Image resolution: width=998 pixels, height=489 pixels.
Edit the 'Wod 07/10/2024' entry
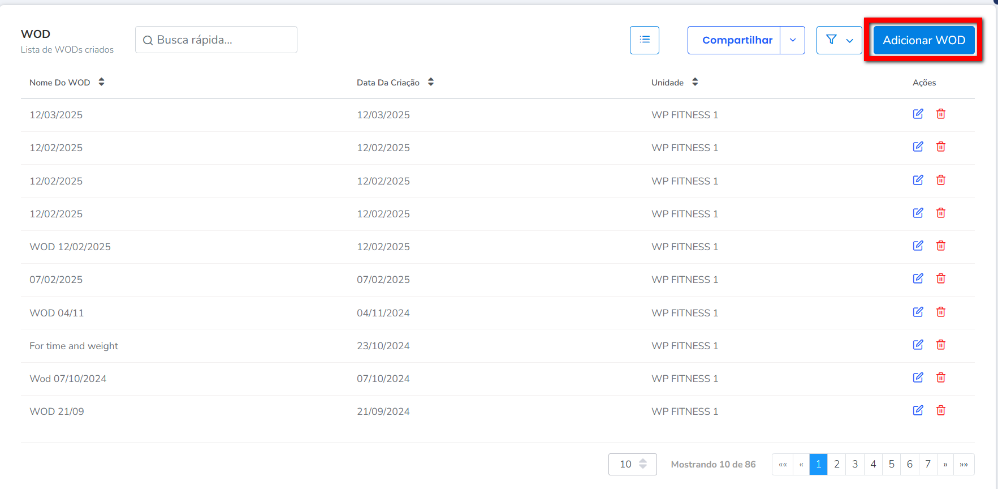click(918, 378)
